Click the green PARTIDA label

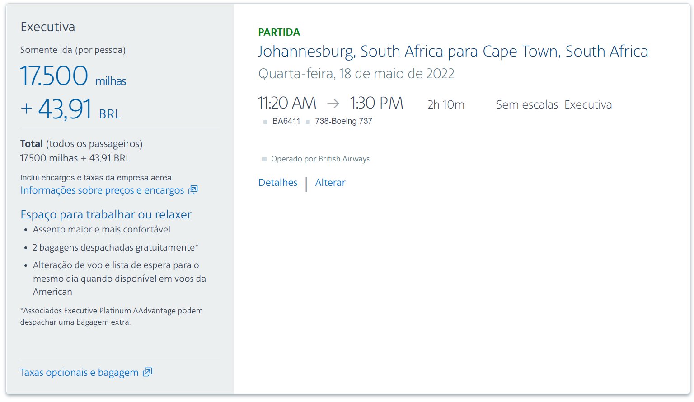click(x=279, y=33)
